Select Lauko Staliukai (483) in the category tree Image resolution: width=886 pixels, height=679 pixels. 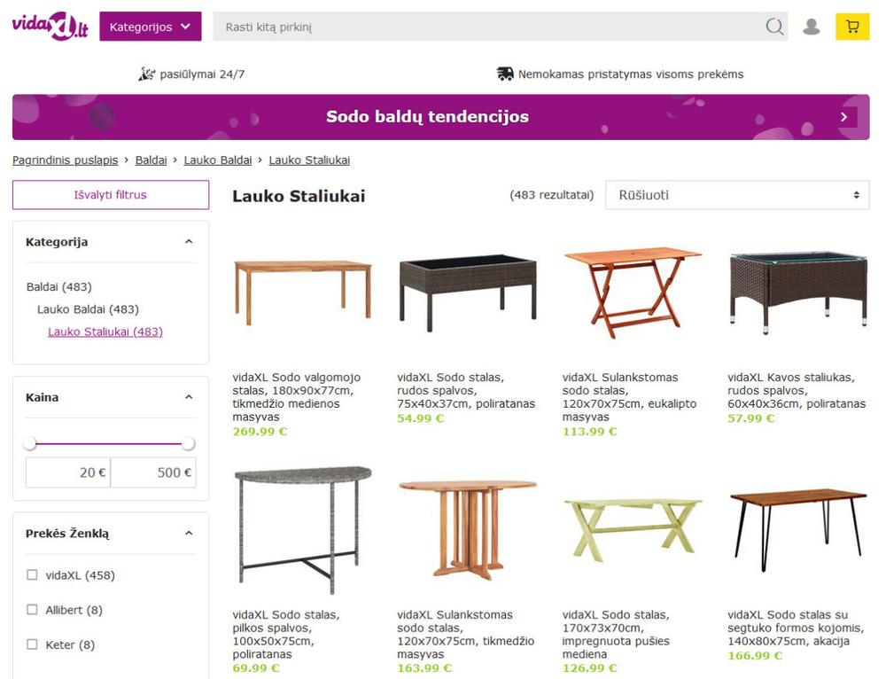[x=105, y=332]
